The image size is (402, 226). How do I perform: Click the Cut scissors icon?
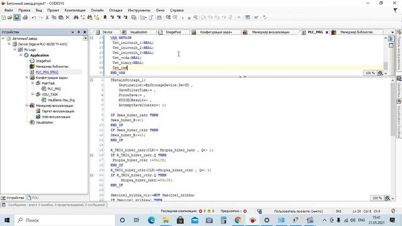tap(47, 18)
